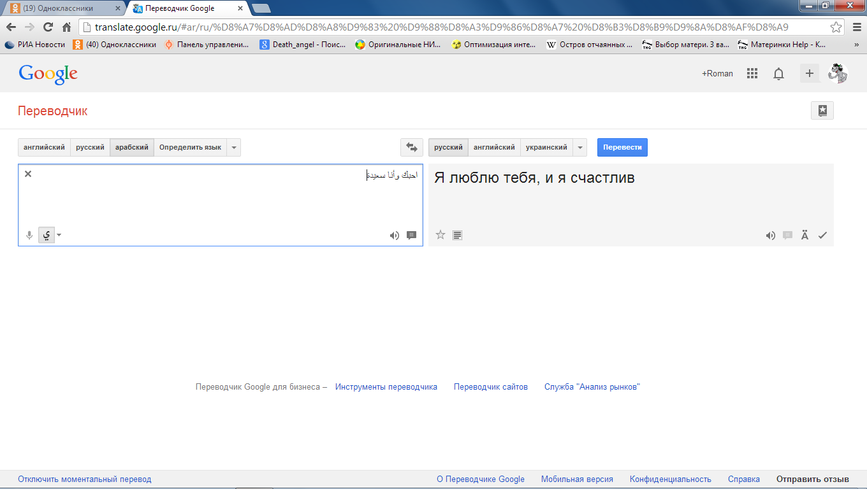867x489 pixels.
Task: Open the share plus button
Action: (810, 73)
